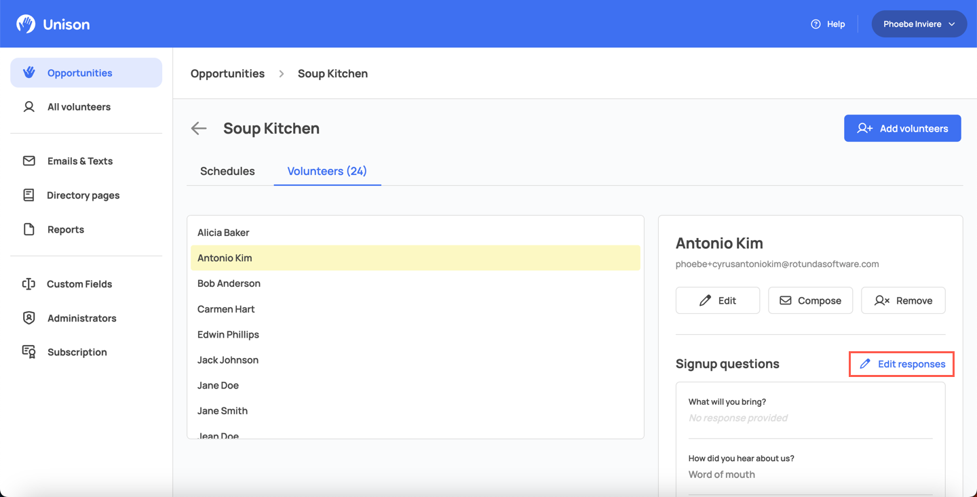
Task: Select the Volunteers (24) tab
Action: pos(327,171)
